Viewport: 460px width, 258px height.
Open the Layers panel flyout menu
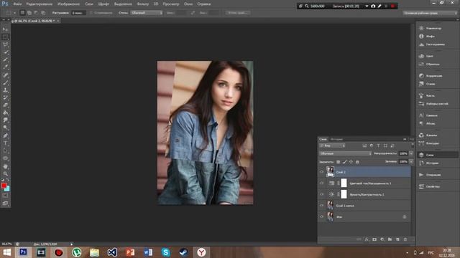(412, 139)
